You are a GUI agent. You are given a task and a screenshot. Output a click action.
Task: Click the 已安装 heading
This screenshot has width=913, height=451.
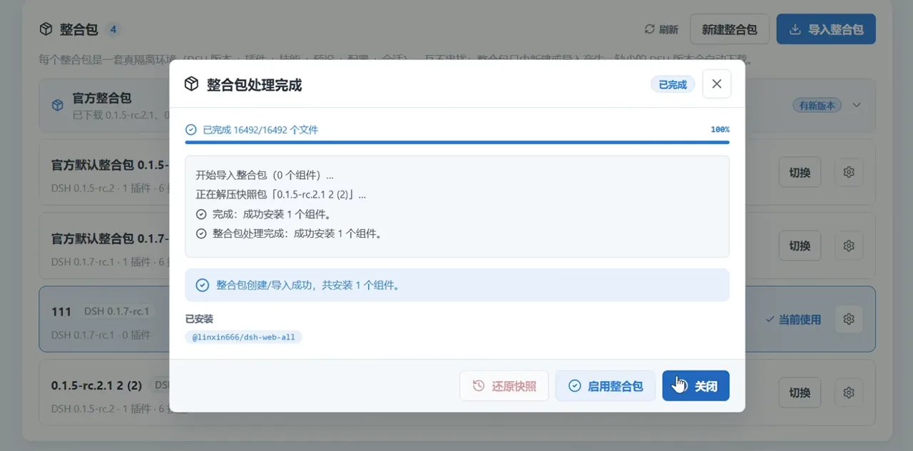click(x=199, y=319)
